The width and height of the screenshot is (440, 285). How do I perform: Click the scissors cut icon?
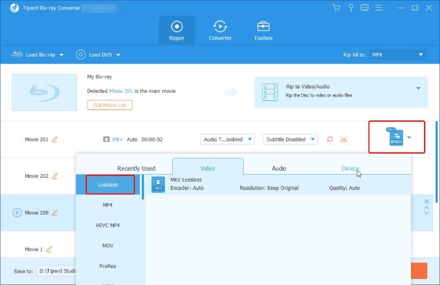[344, 139]
